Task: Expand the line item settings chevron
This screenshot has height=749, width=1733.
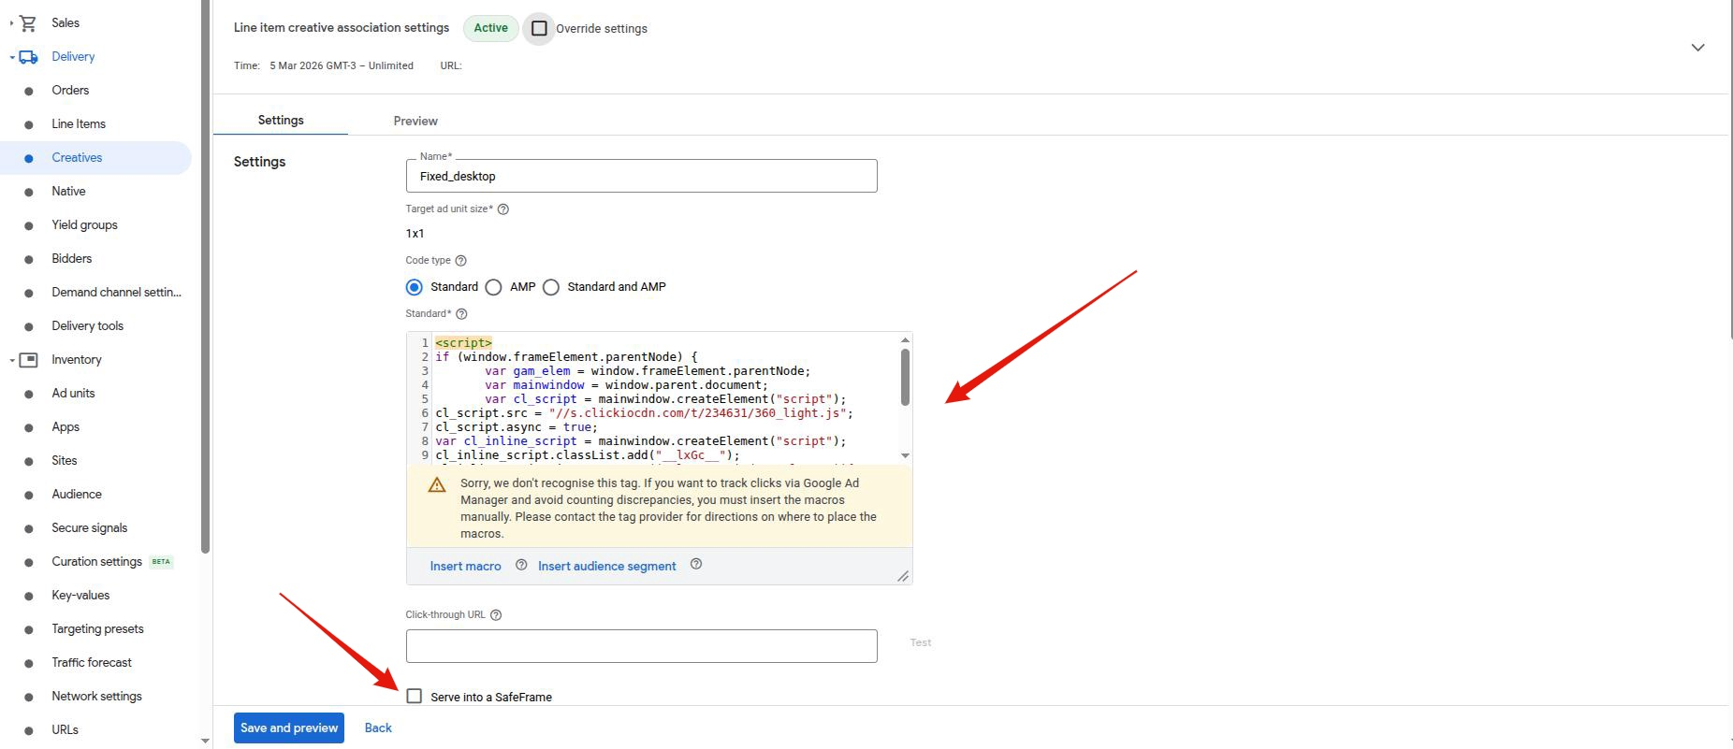Action: pos(1697,48)
